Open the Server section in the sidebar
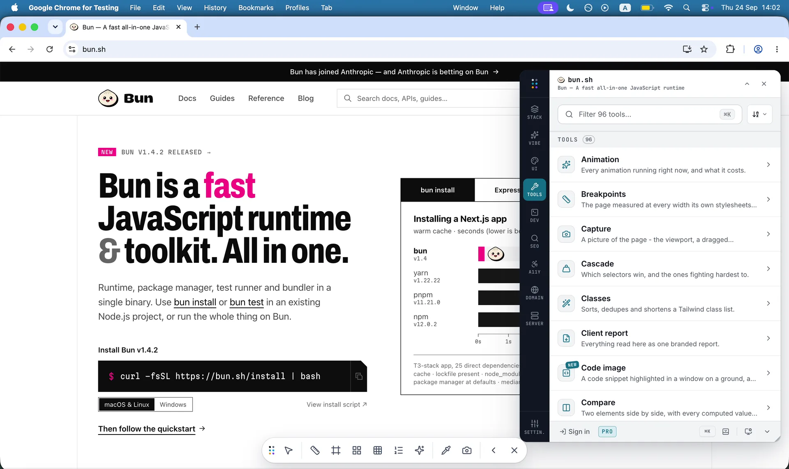The height and width of the screenshot is (469, 789). (534, 319)
